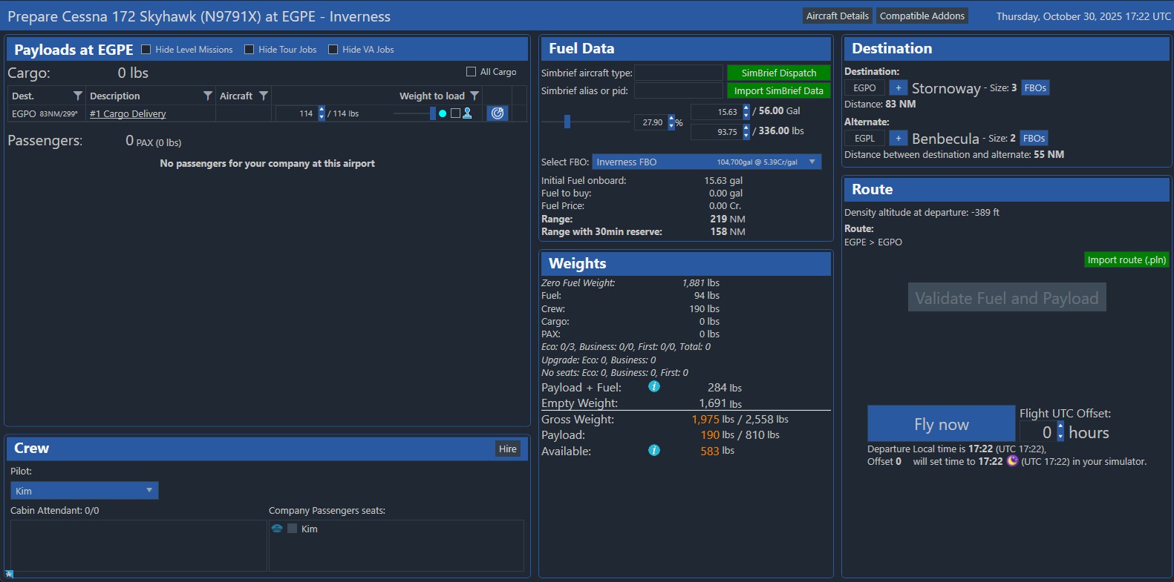Increase the Flight UTC Offset hours stepper
1174x582 pixels.
1060,427
